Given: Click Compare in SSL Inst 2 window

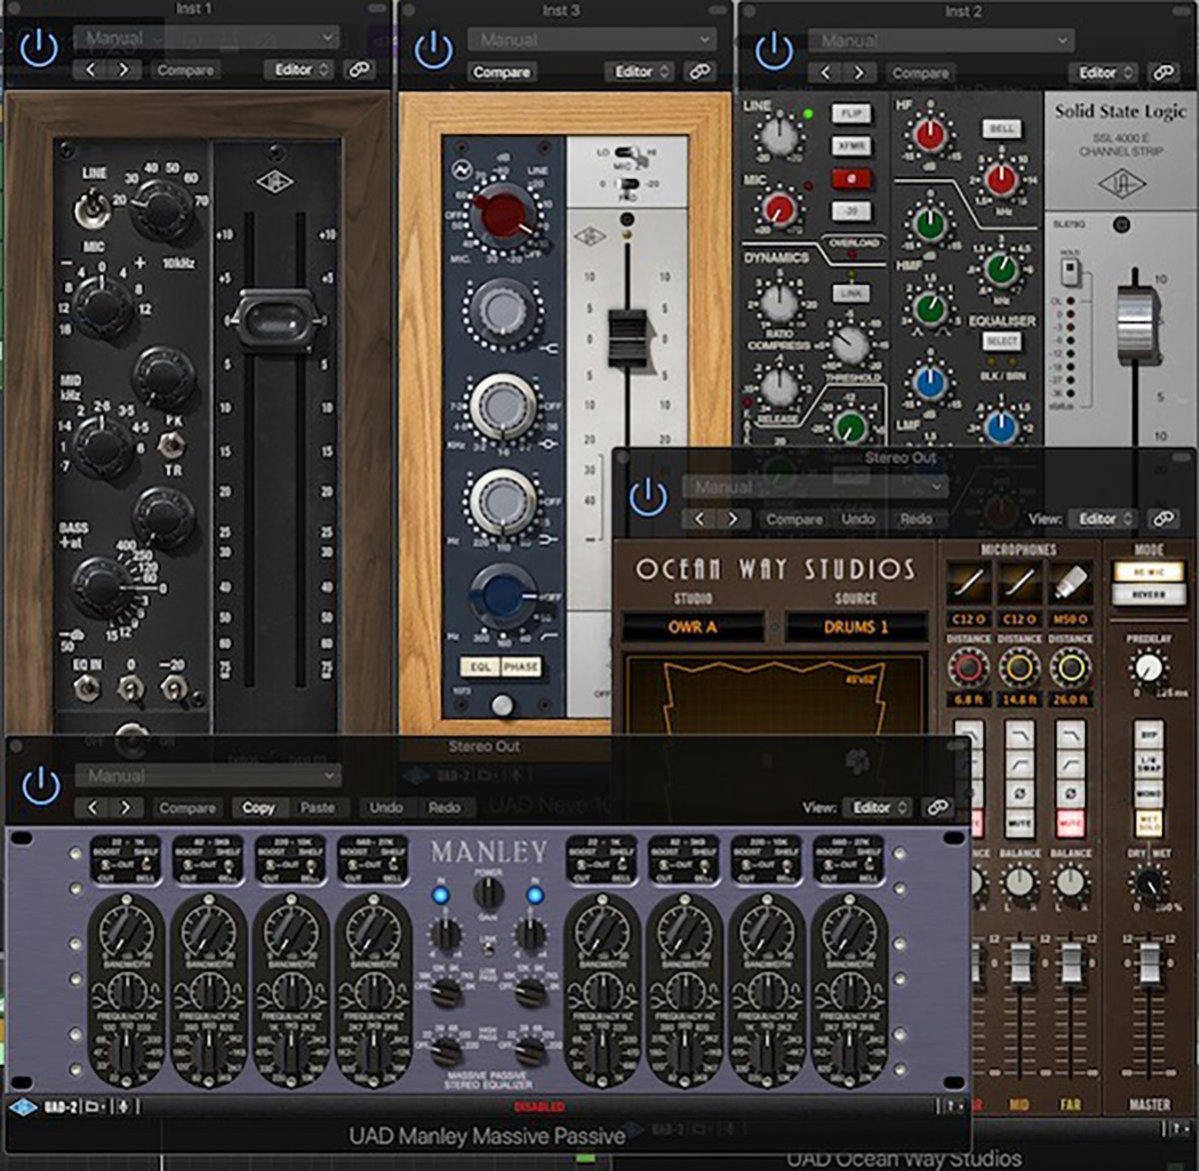Looking at the screenshot, I should 920,73.
